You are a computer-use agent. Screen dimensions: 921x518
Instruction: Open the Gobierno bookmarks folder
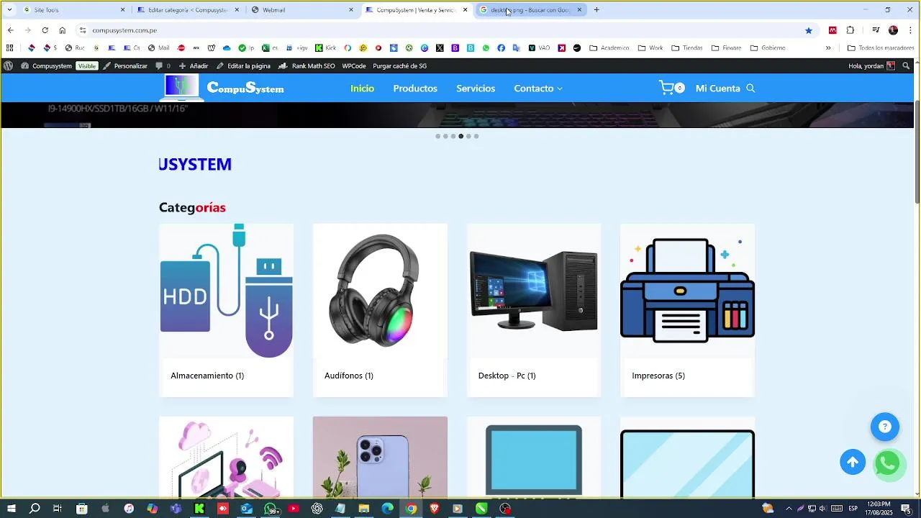[768, 48]
